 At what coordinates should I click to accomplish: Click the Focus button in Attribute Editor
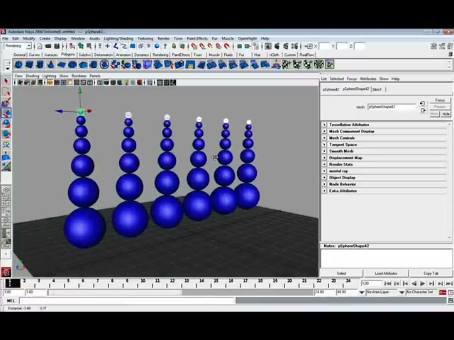[x=440, y=100]
